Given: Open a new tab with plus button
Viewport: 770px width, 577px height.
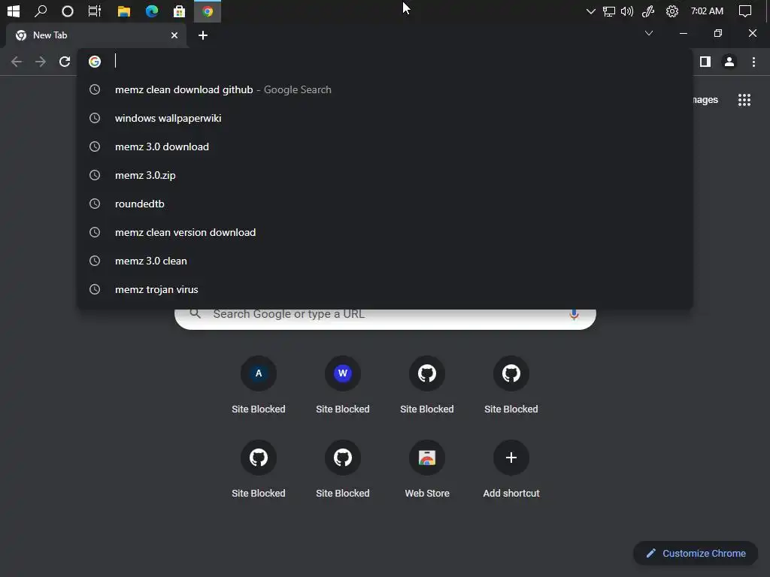Looking at the screenshot, I should click(x=203, y=35).
